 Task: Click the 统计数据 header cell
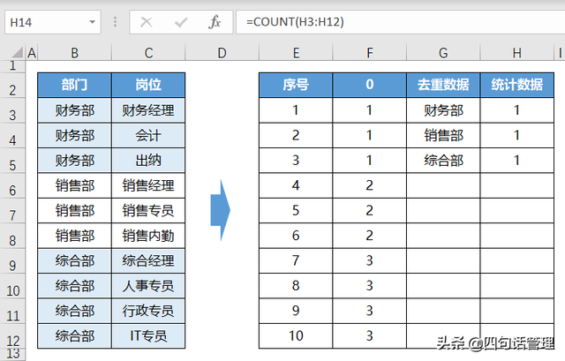point(517,85)
